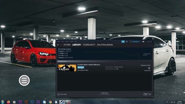185x104 pixels.
Task: Open Steam Big Picture mode icon
Action: (143, 42)
